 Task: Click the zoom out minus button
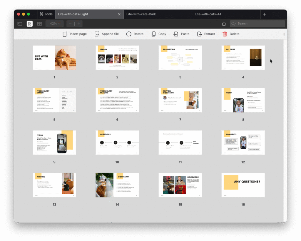pyautogui.click(x=70, y=24)
